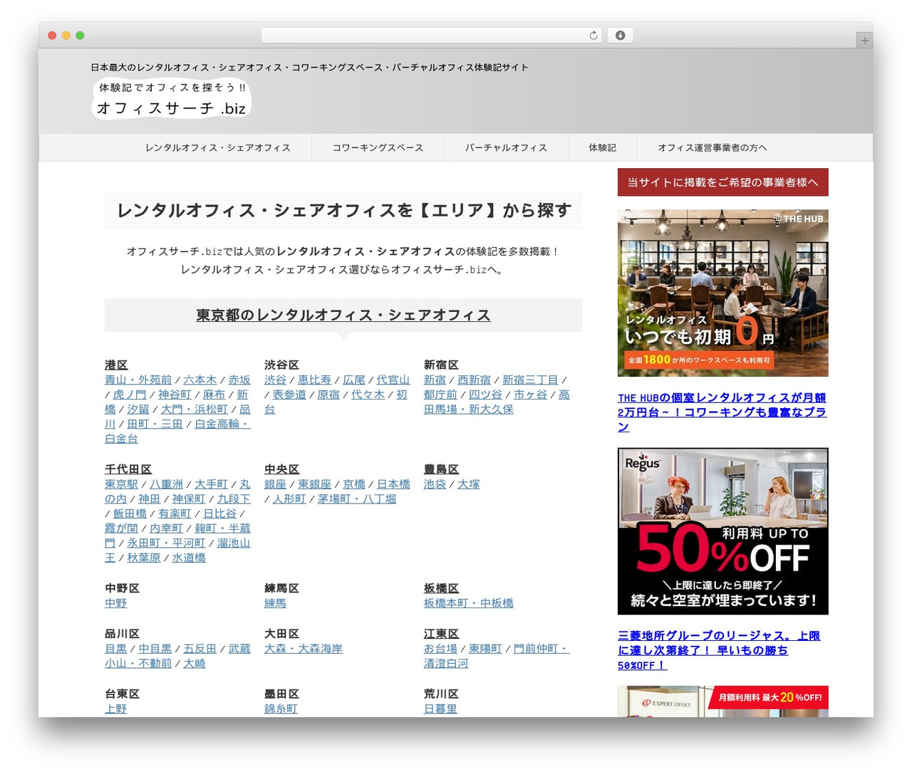Open the 日暮里 area link

point(440,709)
